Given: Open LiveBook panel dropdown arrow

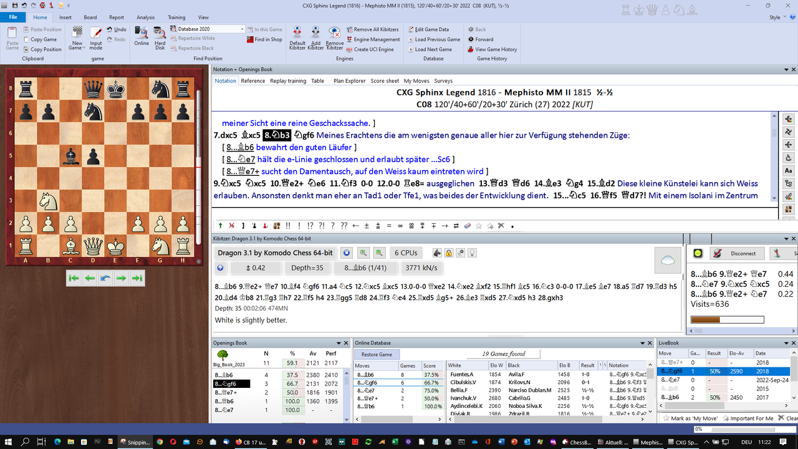Looking at the screenshot, I should (x=785, y=343).
